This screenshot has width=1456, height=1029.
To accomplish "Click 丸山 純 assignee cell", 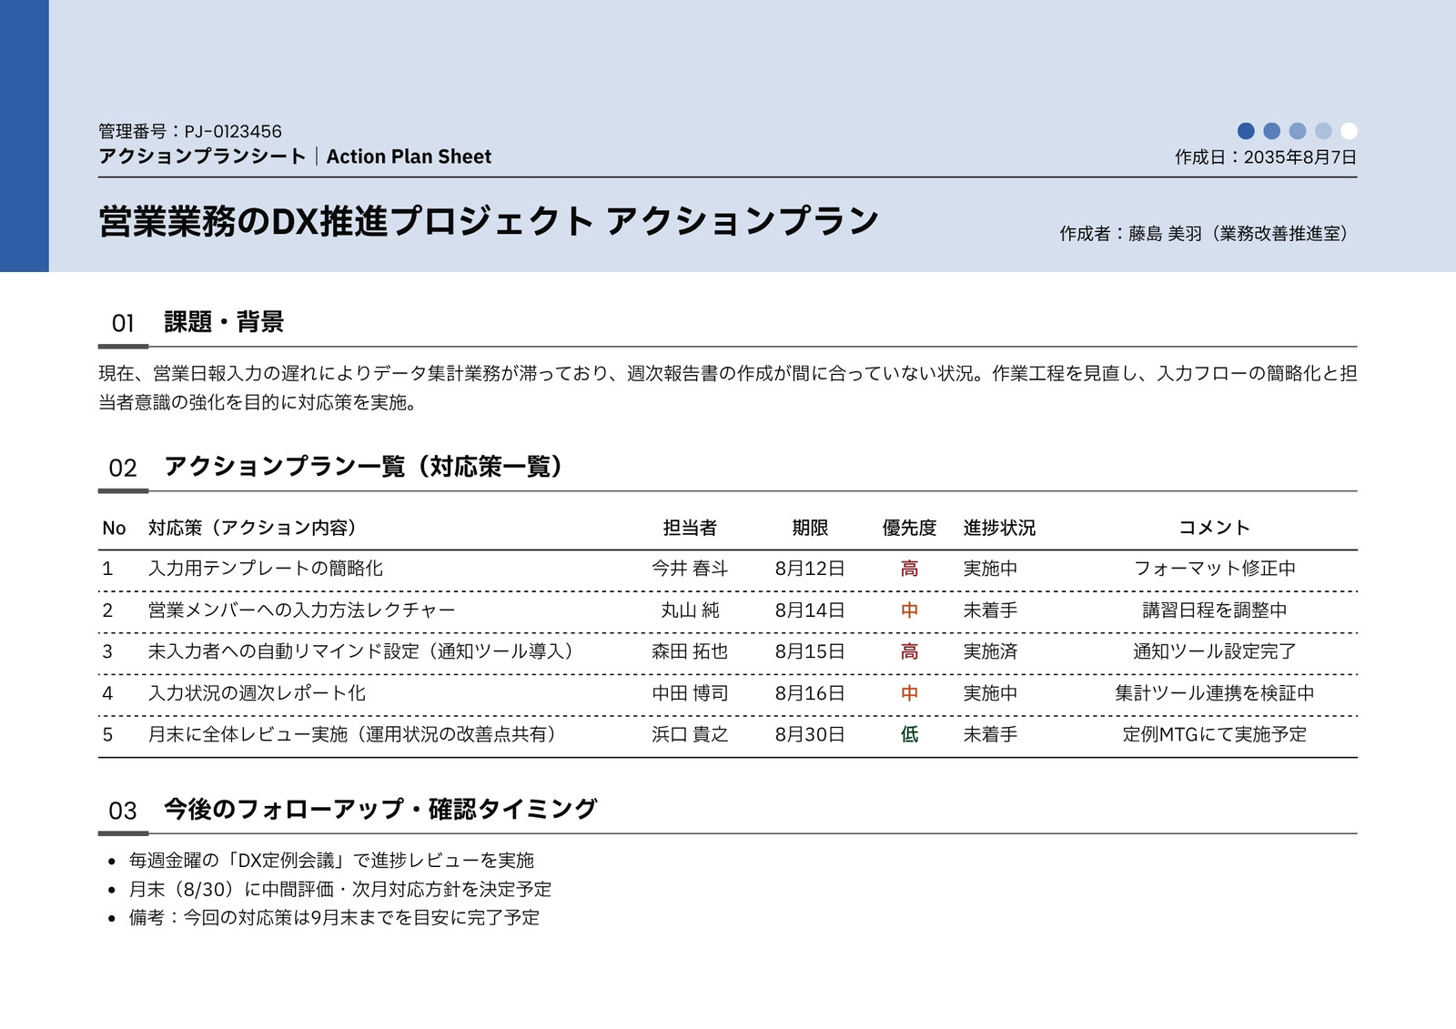I will tap(690, 610).
